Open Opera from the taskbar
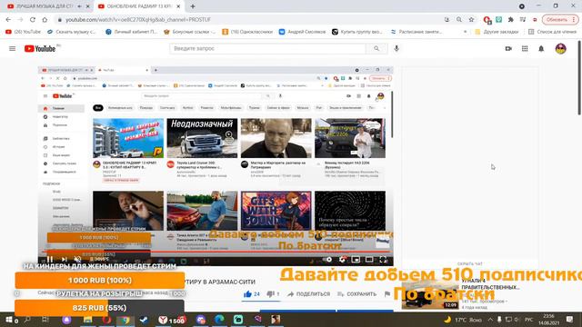The image size is (582, 327). click(106, 320)
